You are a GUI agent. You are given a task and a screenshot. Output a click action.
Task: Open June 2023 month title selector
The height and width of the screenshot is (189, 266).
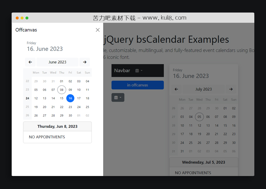57,62
